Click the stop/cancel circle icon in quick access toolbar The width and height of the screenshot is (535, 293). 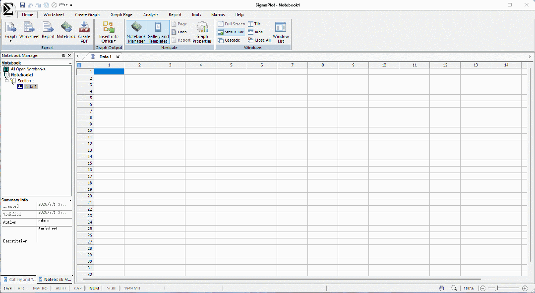coord(54,5)
